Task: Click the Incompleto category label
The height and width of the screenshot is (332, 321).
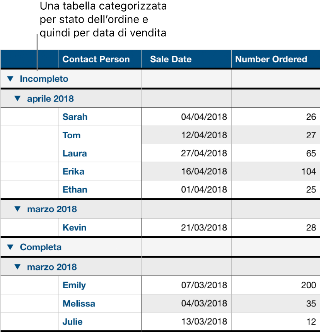Action: coord(44,79)
